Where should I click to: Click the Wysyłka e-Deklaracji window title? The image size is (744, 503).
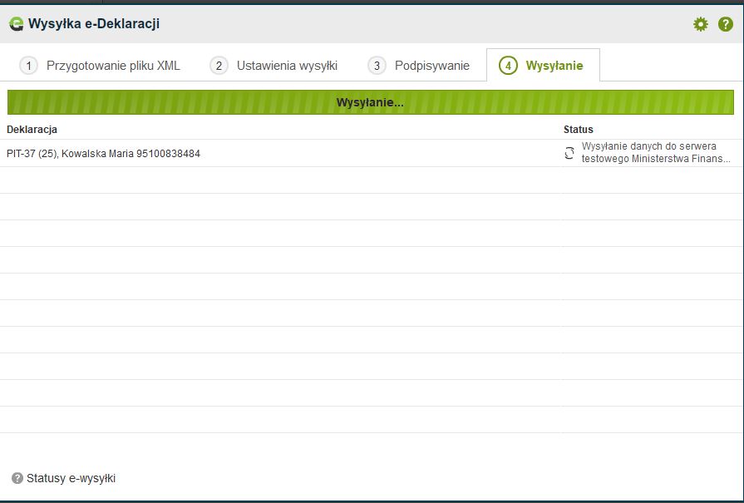click(93, 24)
